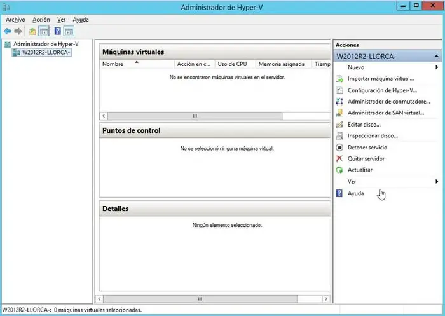Viewport: 445px width, 316px height.
Task: Click the Máquinas virtuales panel header
Action: pyautogui.click(x=215, y=52)
